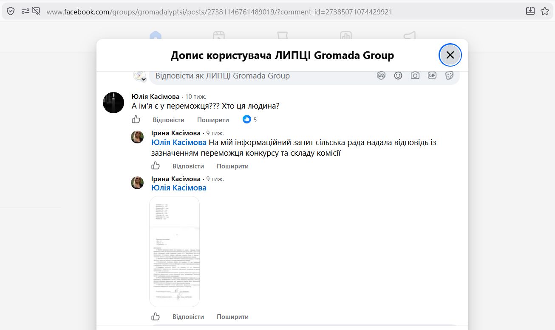Click the browser shield tracking protection icon
This screenshot has height=330, width=555.
(x=11, y=11)
